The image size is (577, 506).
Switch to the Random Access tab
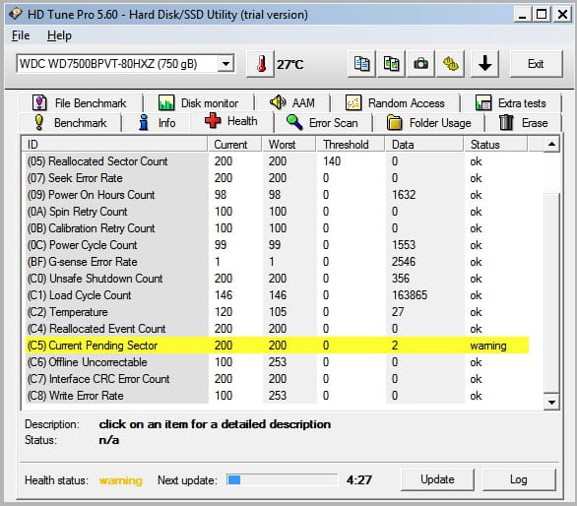coord(395,102)
